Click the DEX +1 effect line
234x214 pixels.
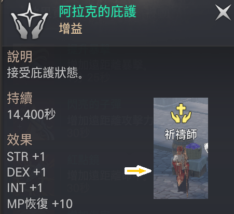point(26,172)
